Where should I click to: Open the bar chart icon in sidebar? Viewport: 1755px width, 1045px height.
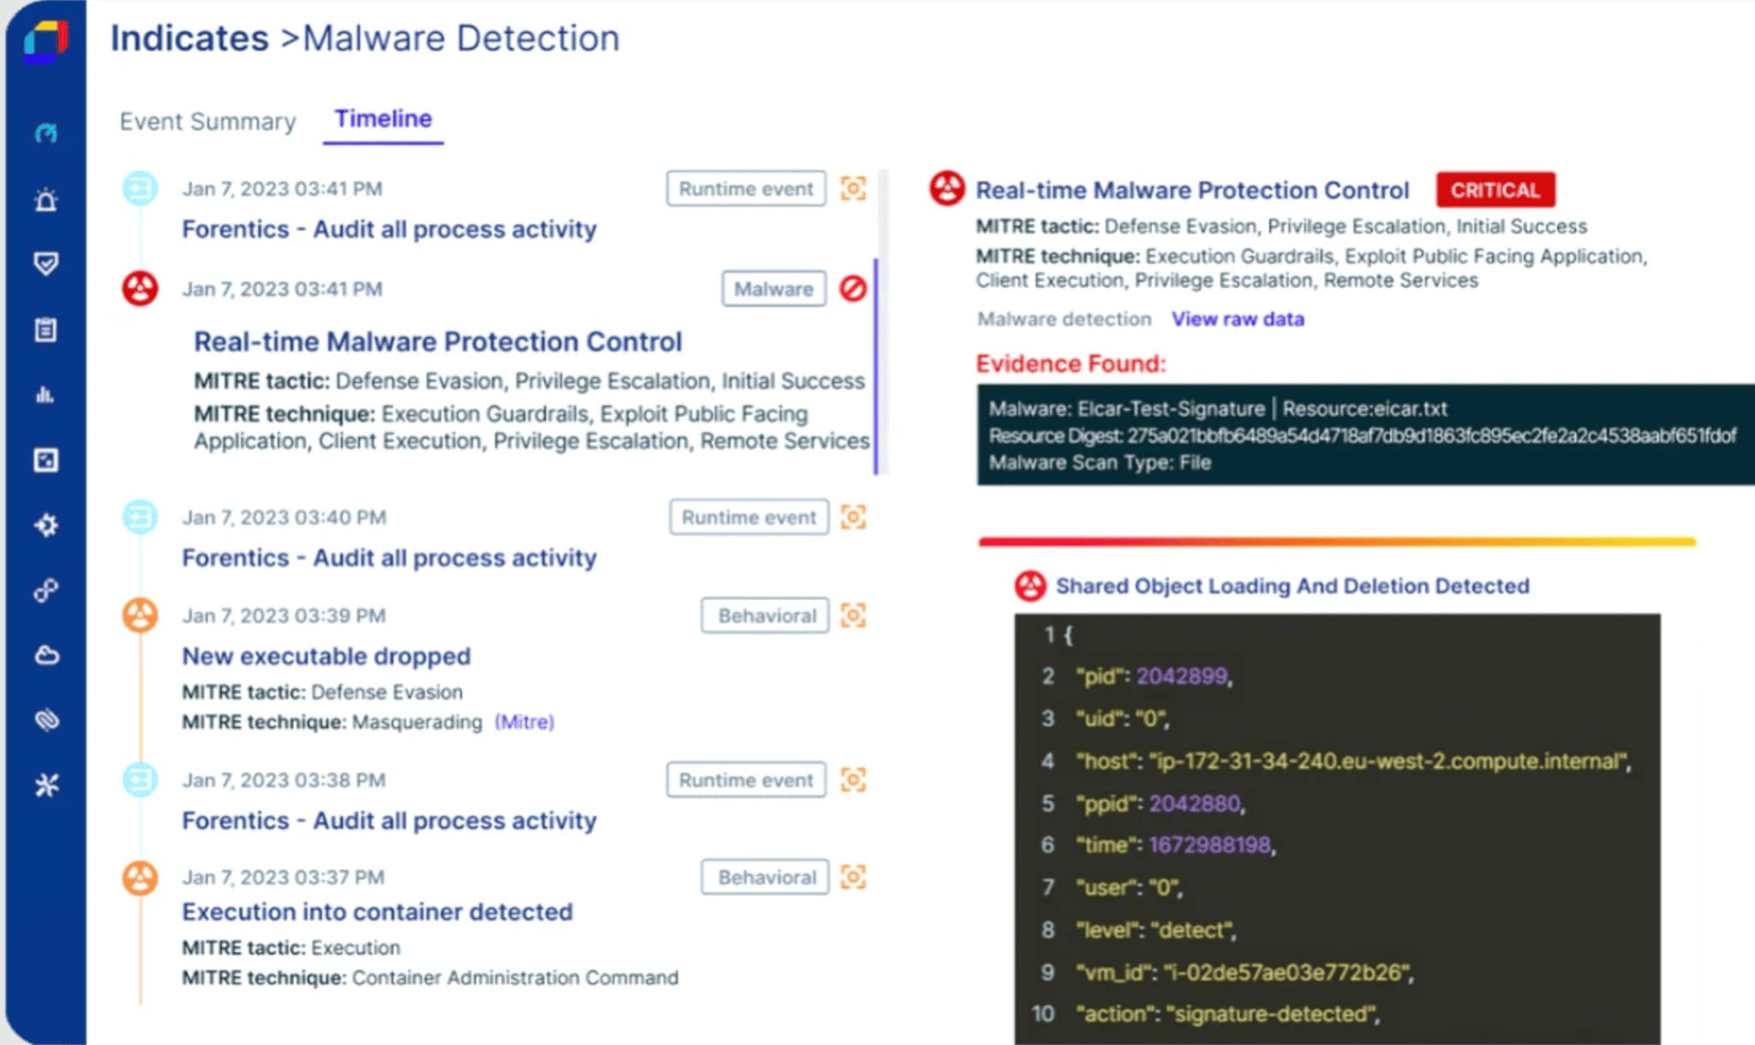tap(46, 394)
